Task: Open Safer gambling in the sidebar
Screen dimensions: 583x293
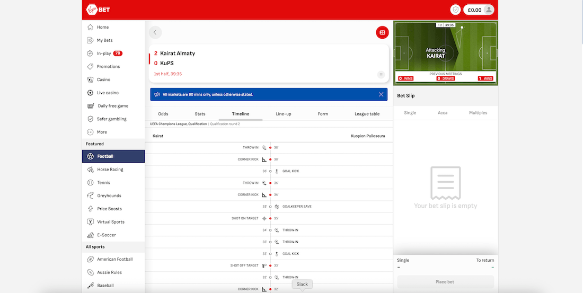Action: pyautogui.click(x=113, y=119)
